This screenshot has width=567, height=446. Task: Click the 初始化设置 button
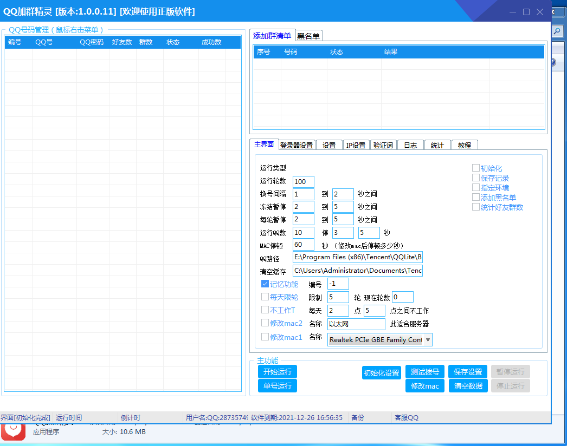tap(382, 373)
